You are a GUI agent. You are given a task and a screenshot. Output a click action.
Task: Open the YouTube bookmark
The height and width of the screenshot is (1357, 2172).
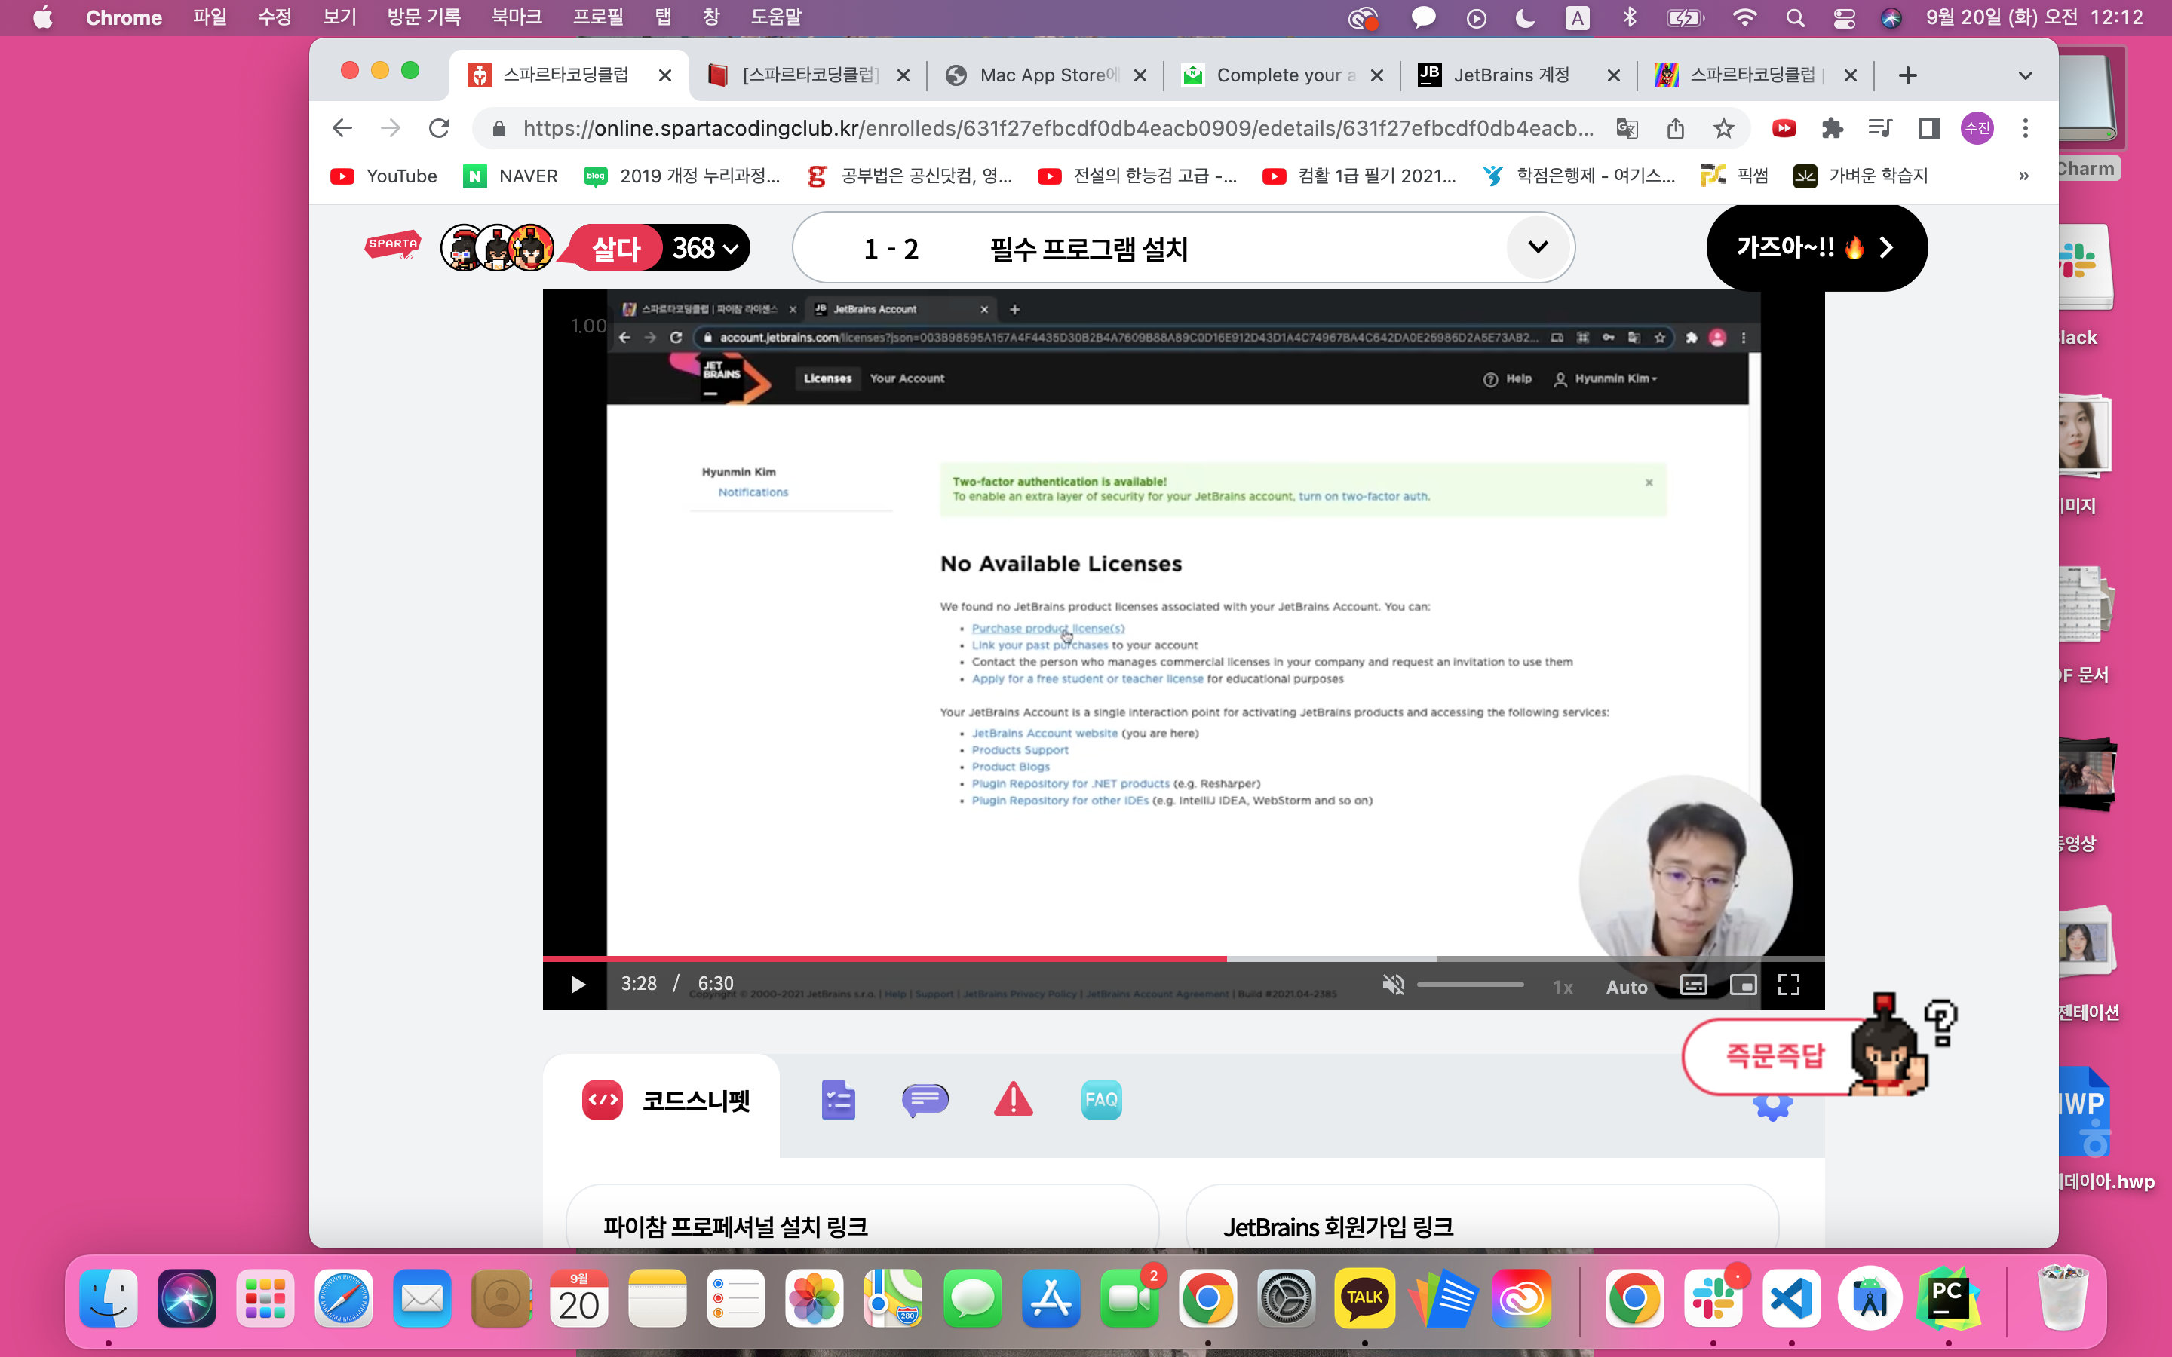[x=384, y=176]
